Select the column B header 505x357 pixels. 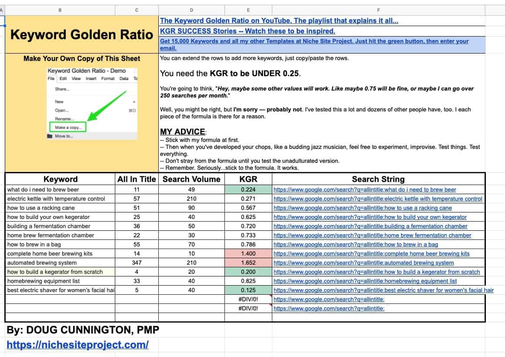pyautogui.click(x=60, y=10)
